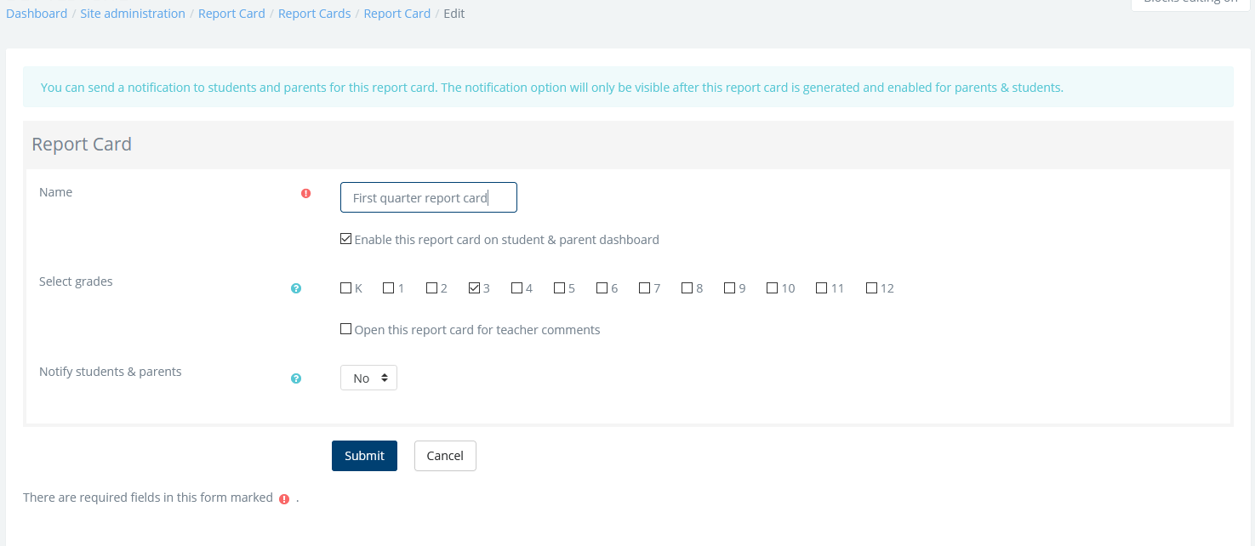Select the grade 5 checkbox
The width and height of the screenshot is (1255, 546).
[560, 288]
